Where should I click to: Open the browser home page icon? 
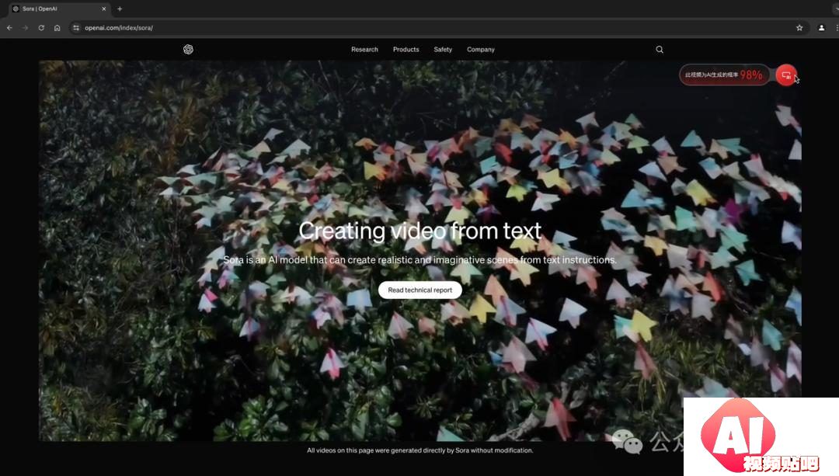(57, 28)
